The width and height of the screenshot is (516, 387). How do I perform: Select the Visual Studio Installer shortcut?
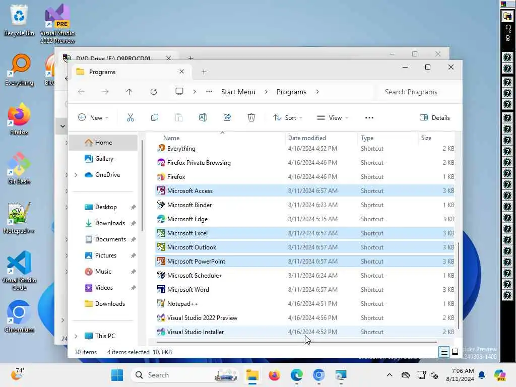[x=305, y=332]
